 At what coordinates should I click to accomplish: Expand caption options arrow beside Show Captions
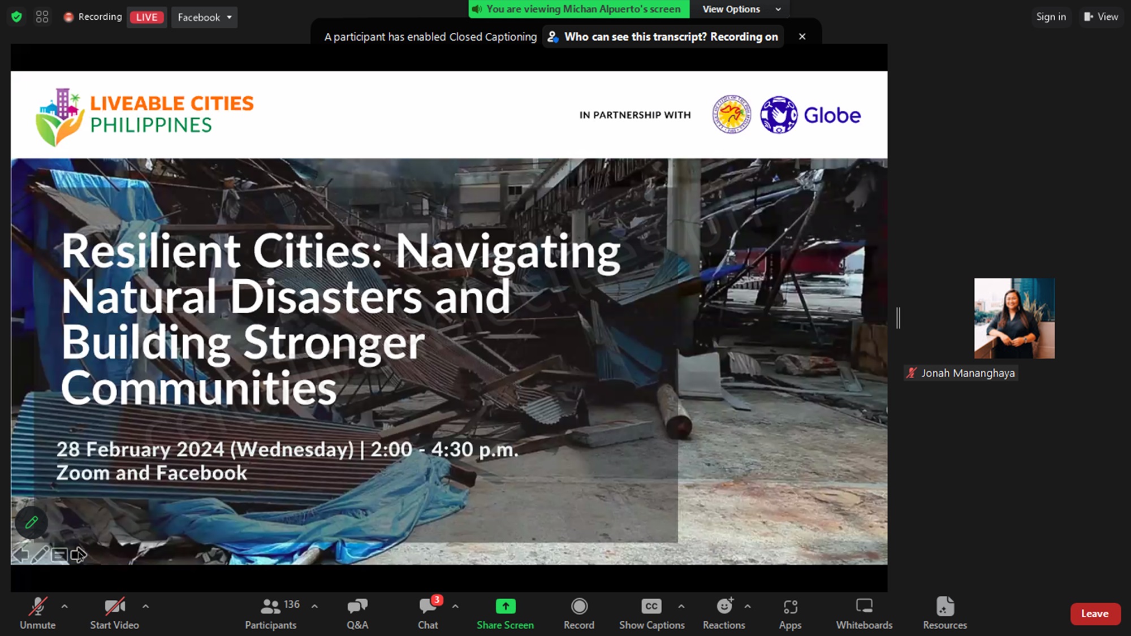[681, 606]
